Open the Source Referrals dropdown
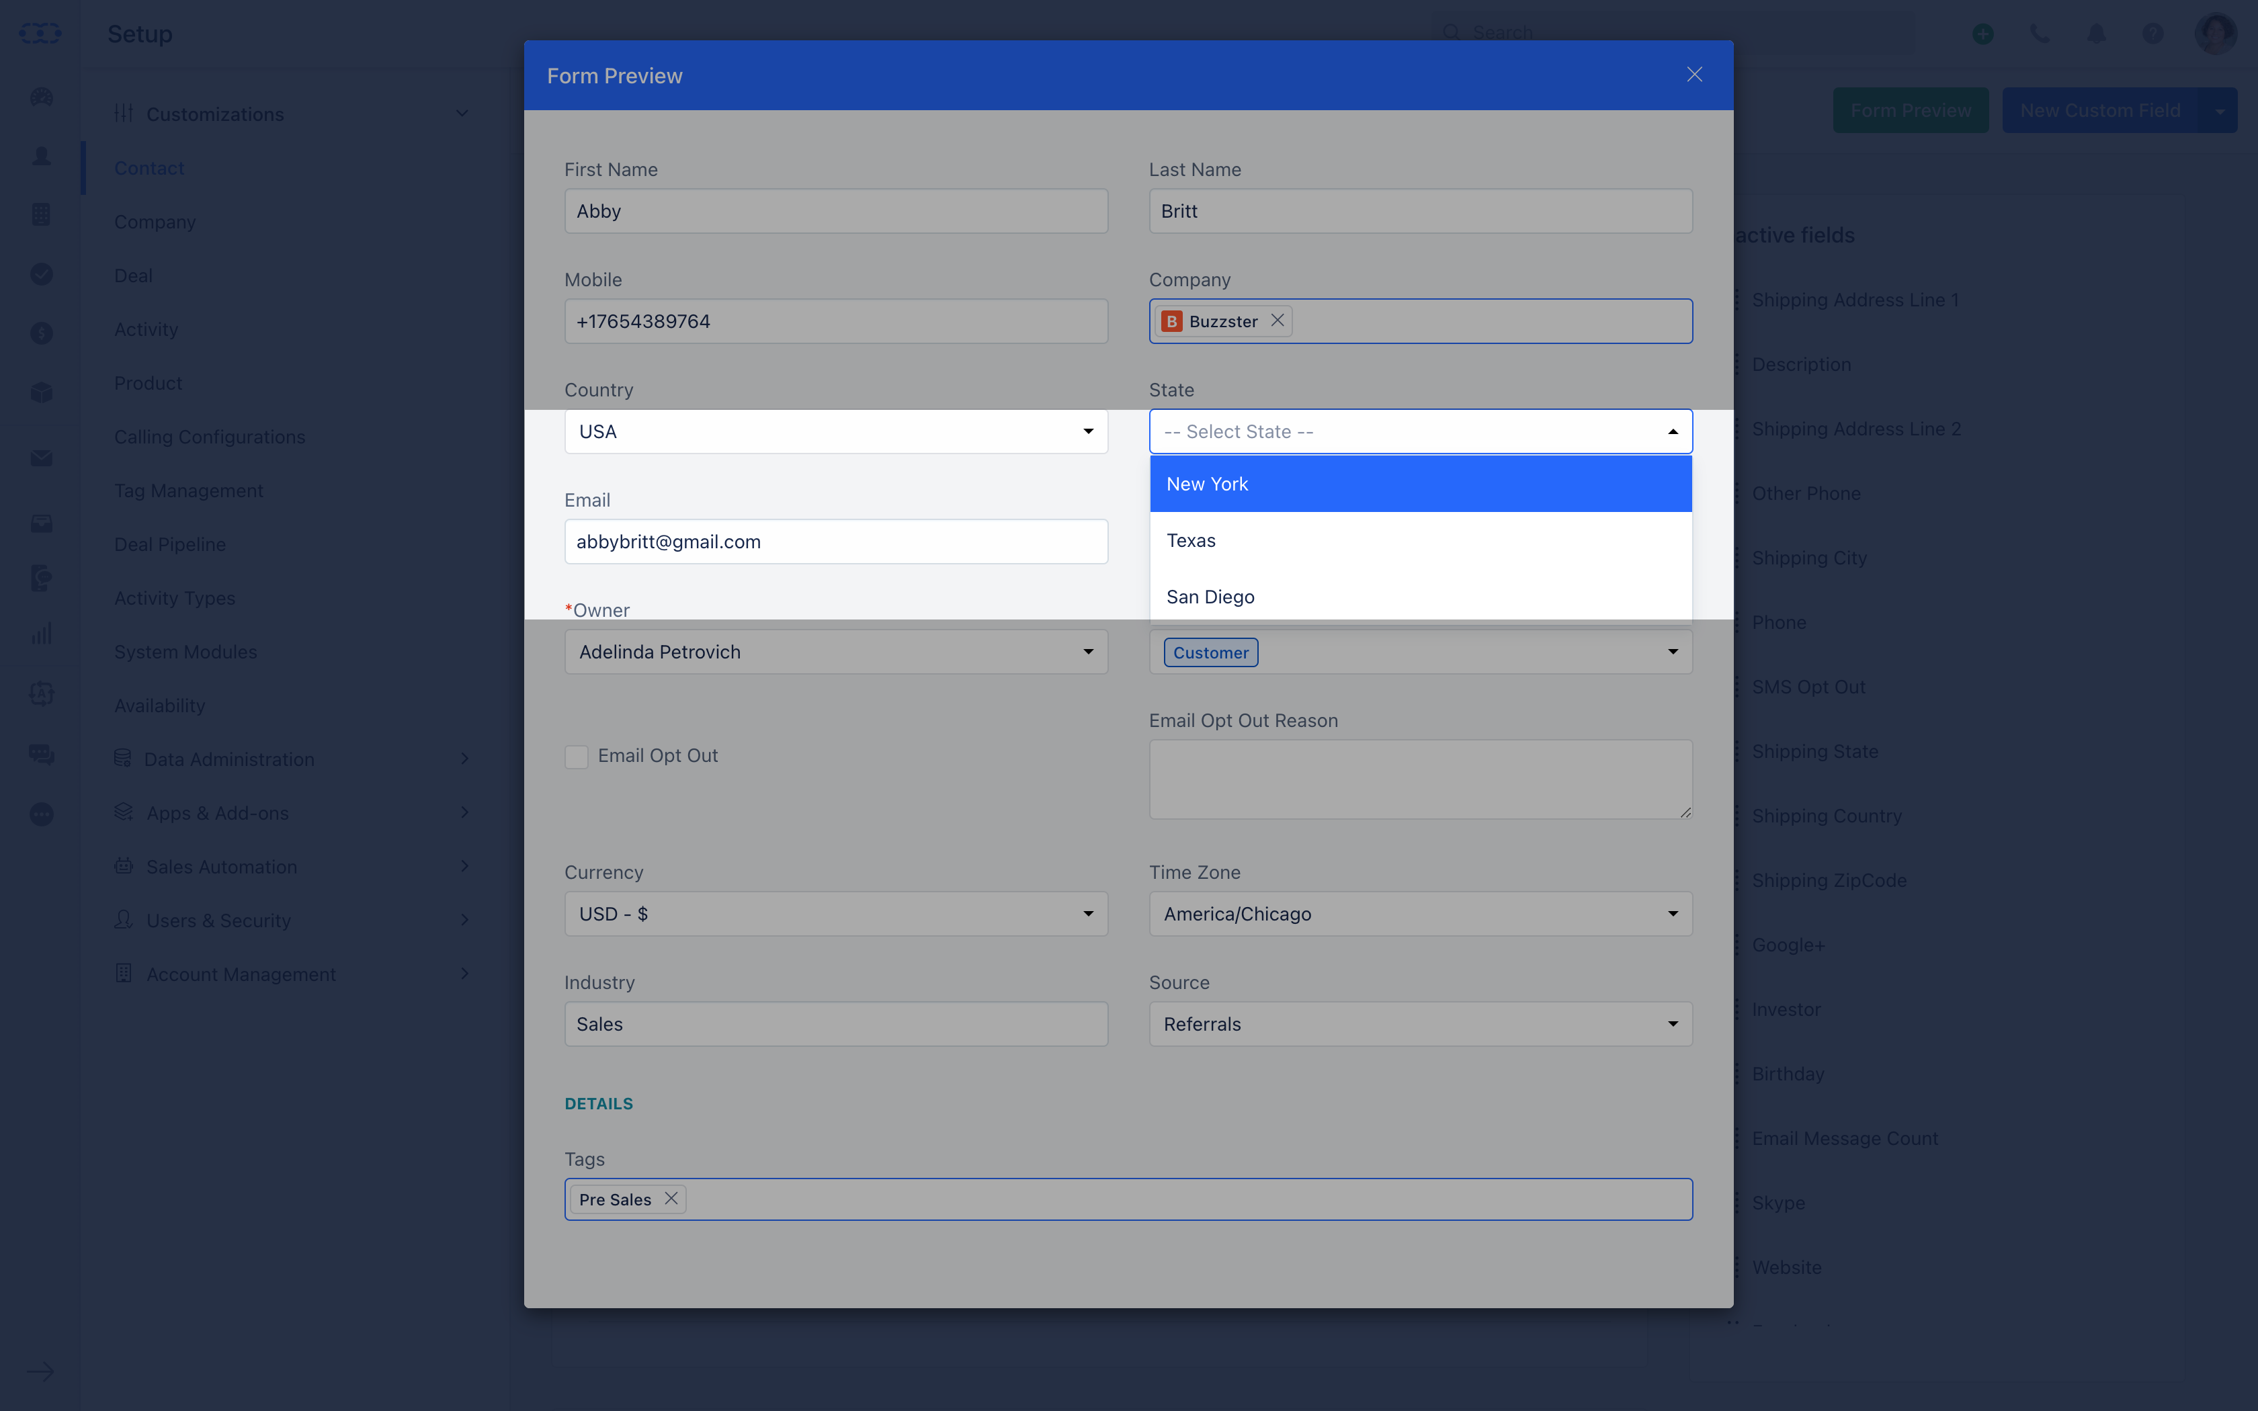Viewport: 2258px width, 1411px height. [x=1420, y=1024]
